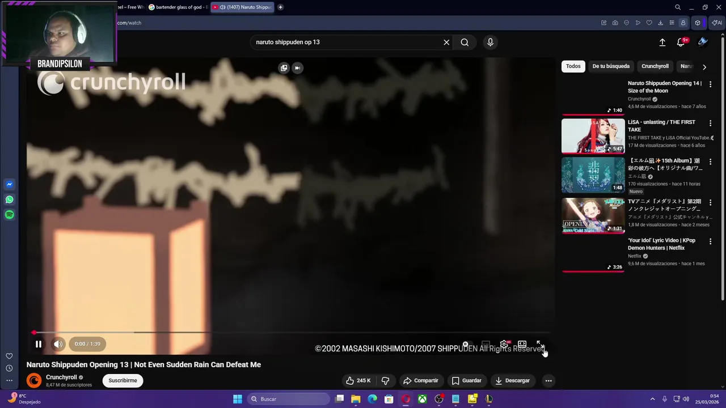The width and height of the screenshot is (726, 408).
Task: Show more filter chips with right arrow
Action: 704,67
